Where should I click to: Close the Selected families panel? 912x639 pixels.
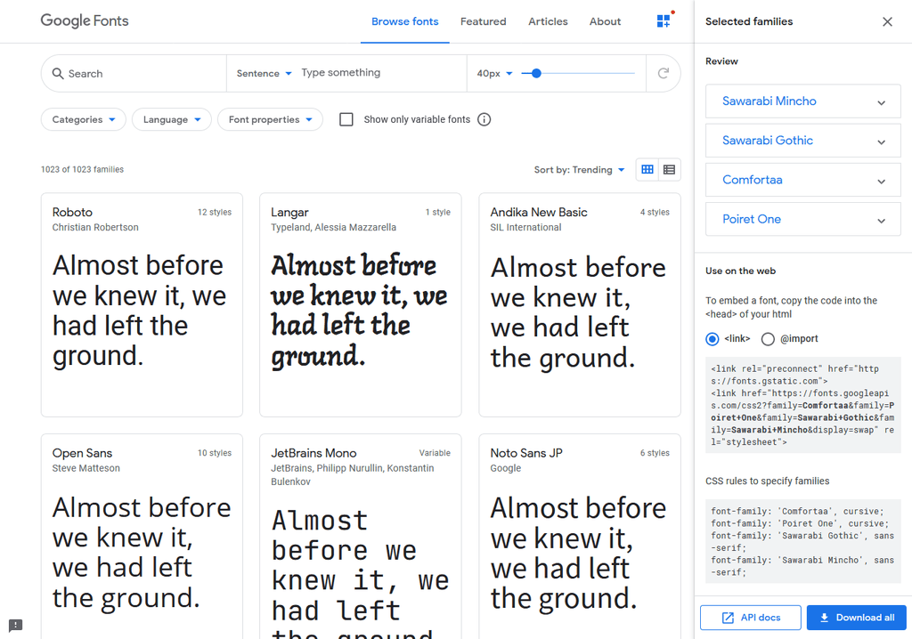(x=887, y=21)
